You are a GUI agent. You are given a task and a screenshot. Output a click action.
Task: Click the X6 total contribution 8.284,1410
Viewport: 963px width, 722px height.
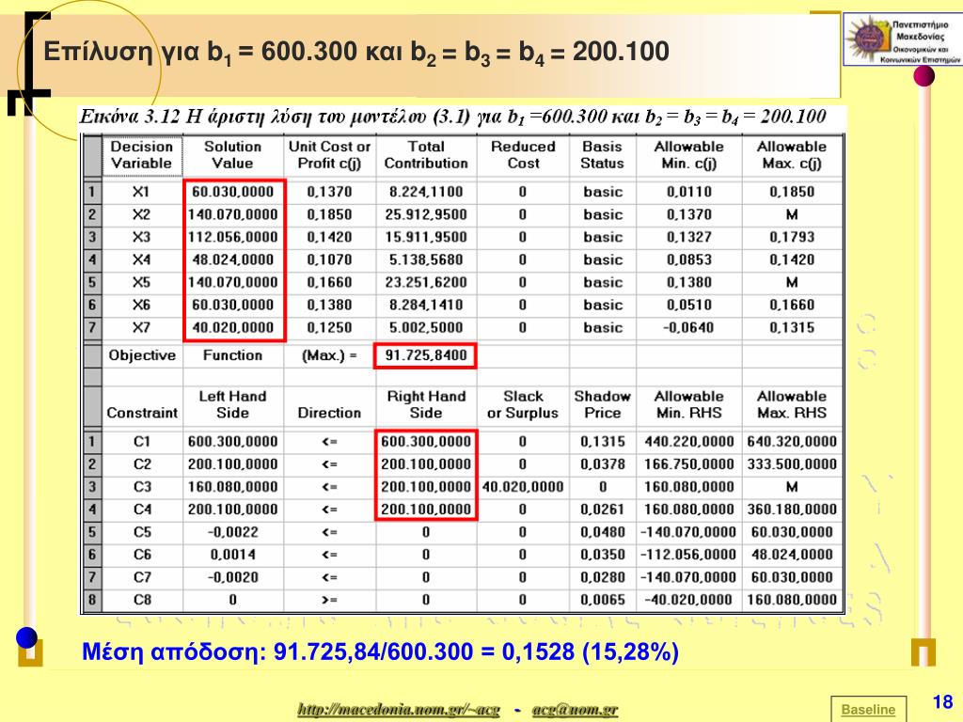coord(426,306)
